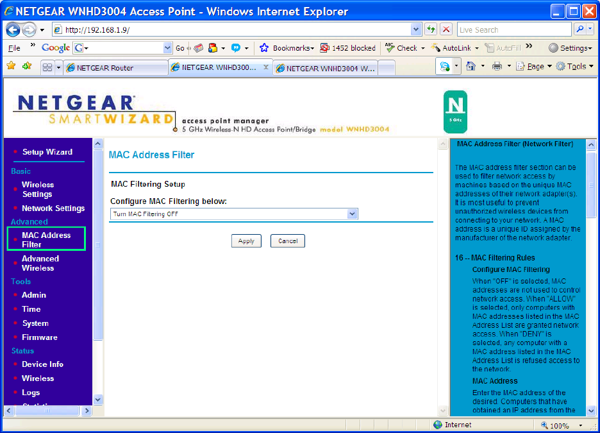Open System link in sidebar
The width and height of the screenshot is (600, 433).
pyautogui.click(x=35, y=323)
